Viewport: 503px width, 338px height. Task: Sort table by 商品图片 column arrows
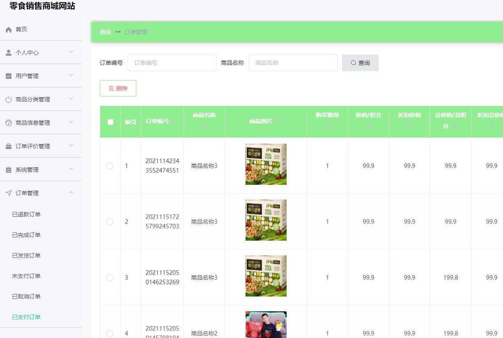pos(278,122)
